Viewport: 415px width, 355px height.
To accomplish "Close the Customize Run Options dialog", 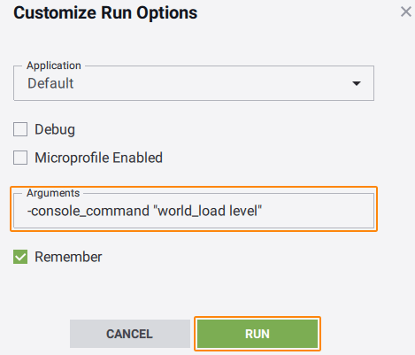I will 406,12.
